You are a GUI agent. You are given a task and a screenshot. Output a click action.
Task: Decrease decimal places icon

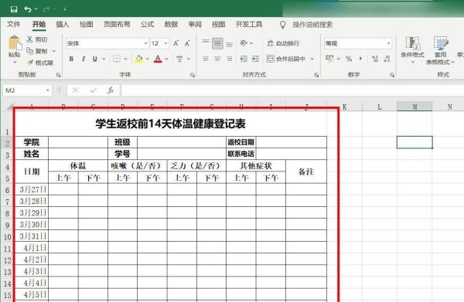tap(387, 59)
